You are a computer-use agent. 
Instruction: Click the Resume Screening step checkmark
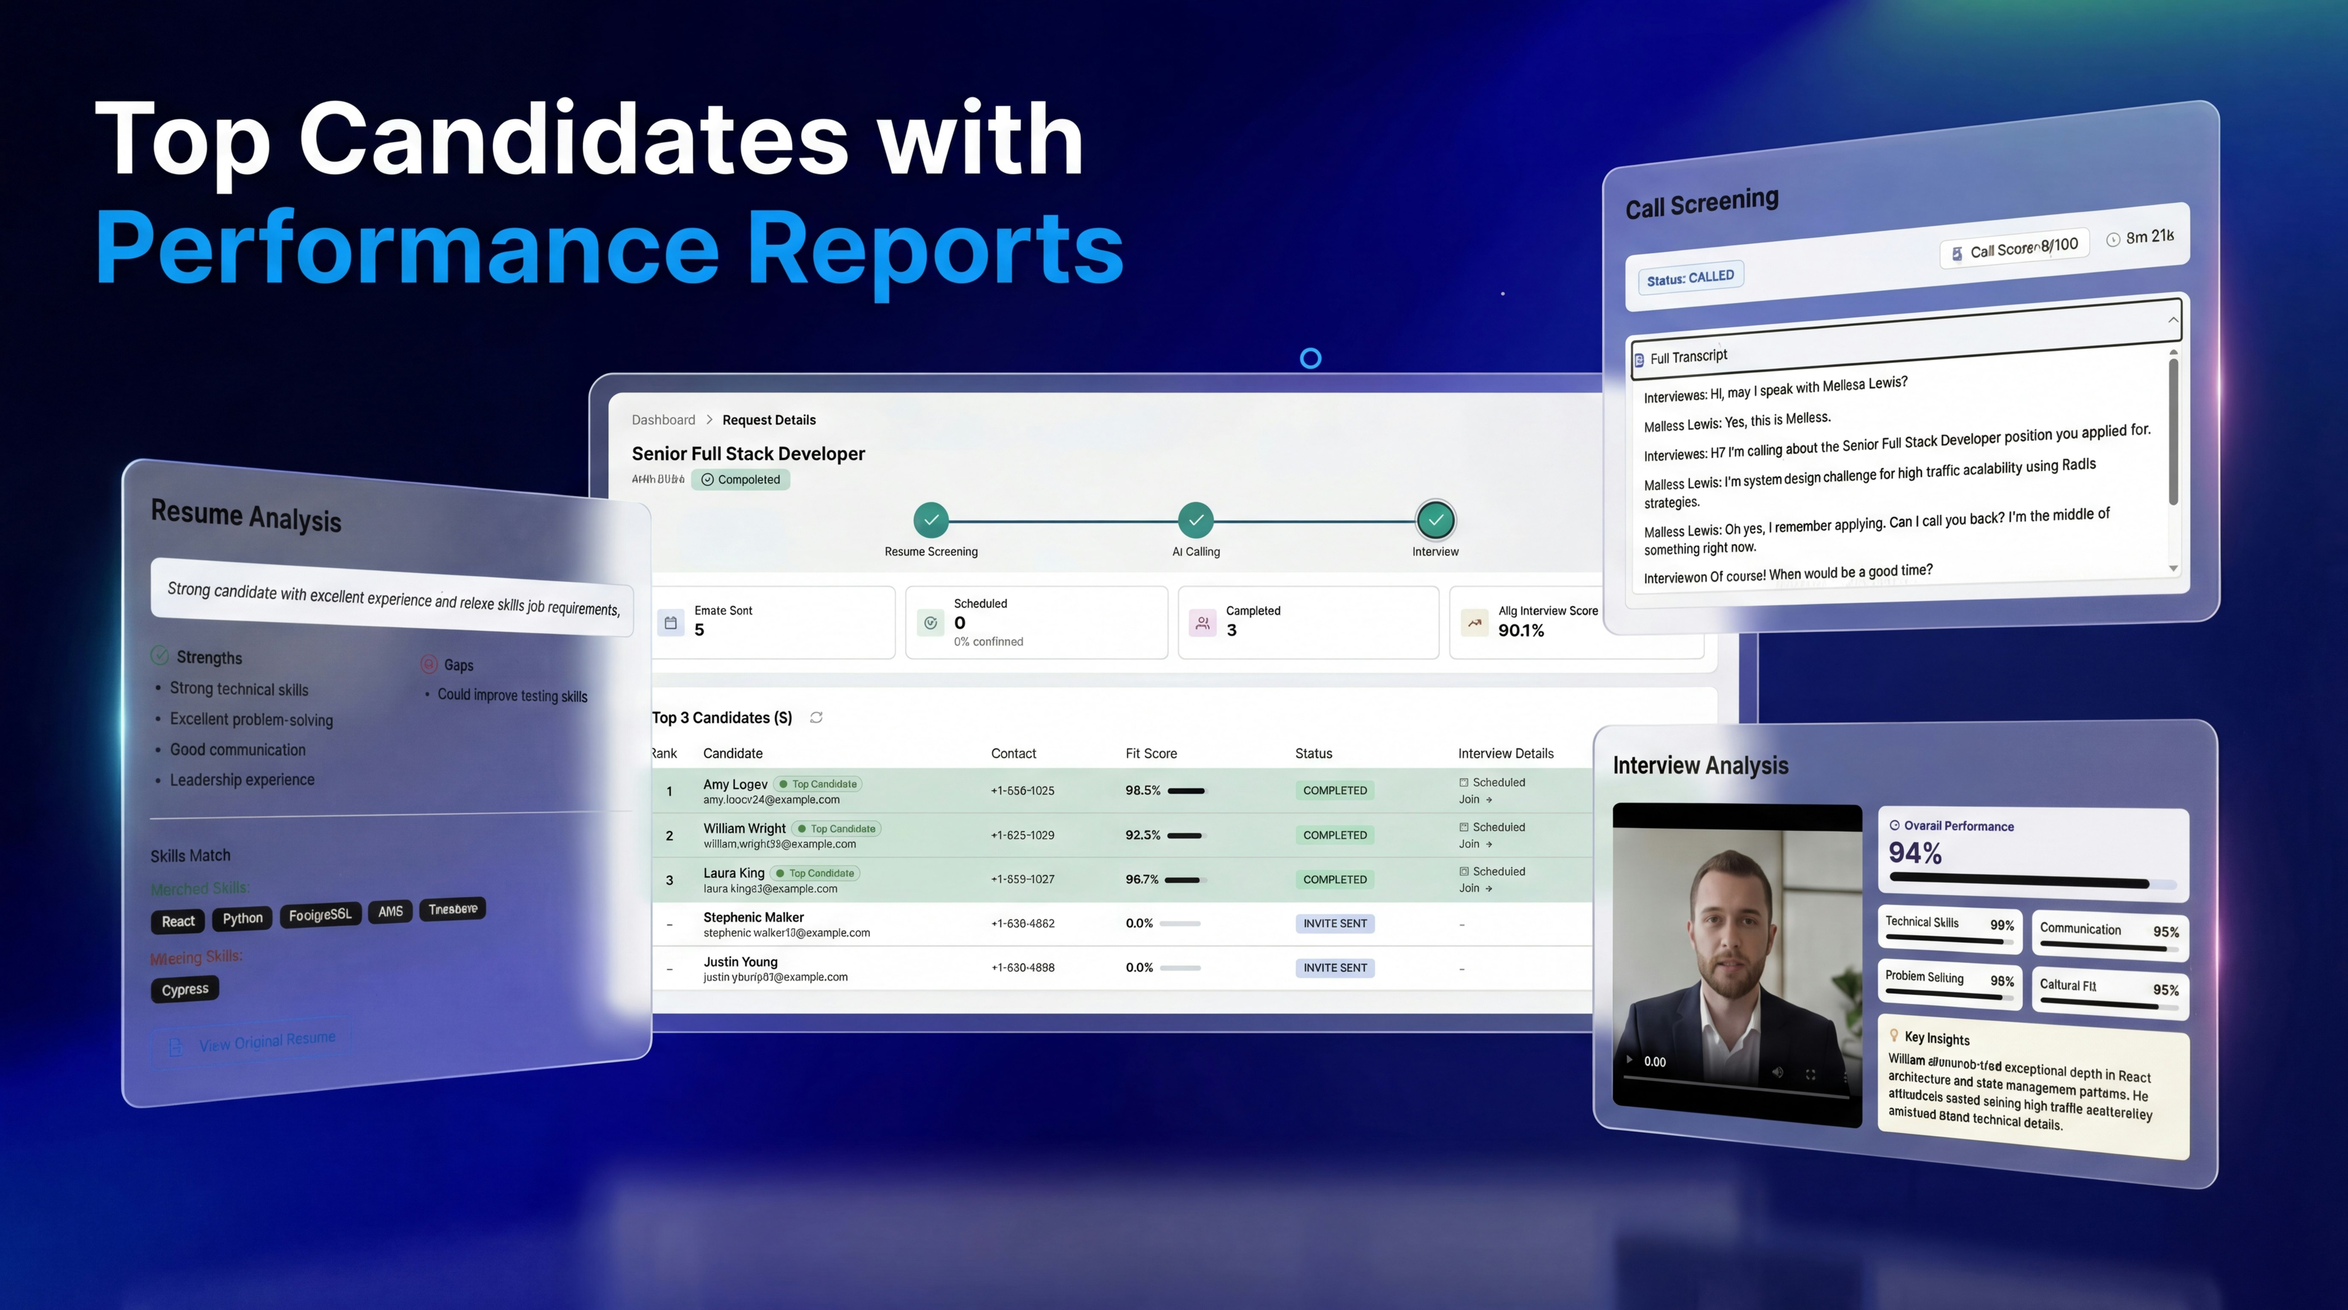931,520
